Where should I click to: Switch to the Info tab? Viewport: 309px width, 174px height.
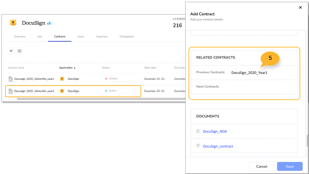coord(40,37)
